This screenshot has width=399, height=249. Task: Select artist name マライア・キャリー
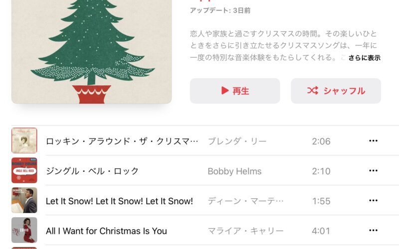coord(245,231)
